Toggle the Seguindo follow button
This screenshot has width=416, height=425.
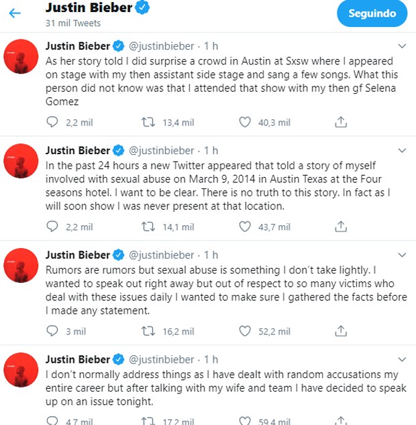pyautogui.click(x=372, y=13)
